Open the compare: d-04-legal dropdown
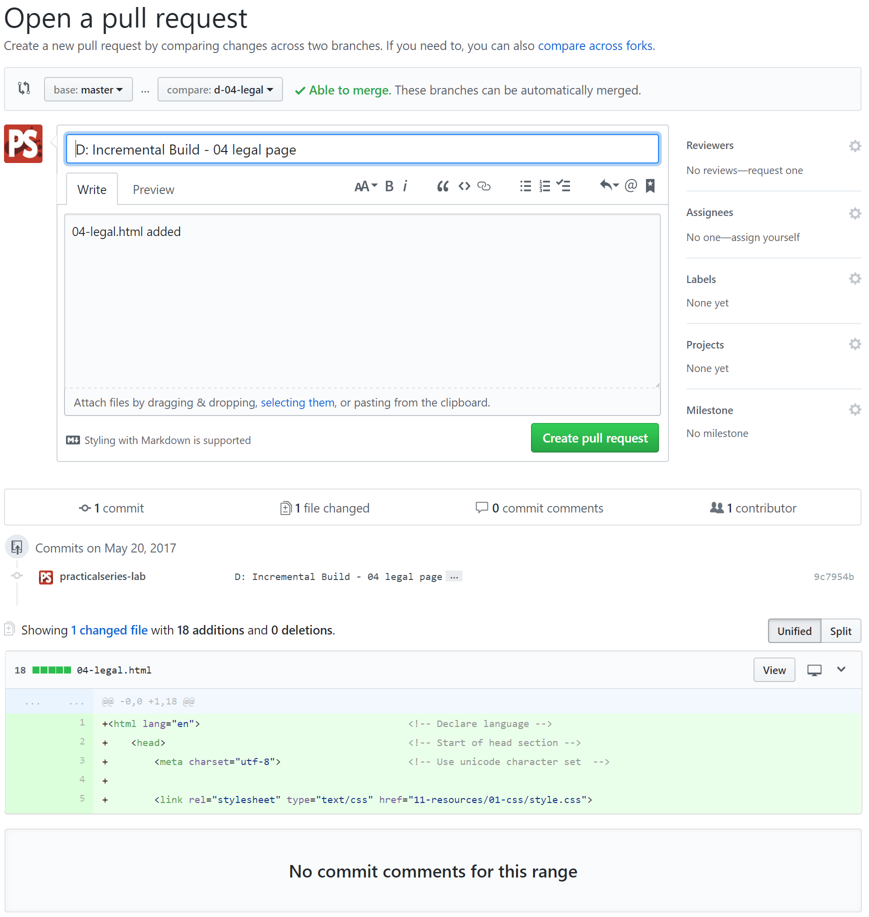Screen dimensions: 869x917 point(220,90)
